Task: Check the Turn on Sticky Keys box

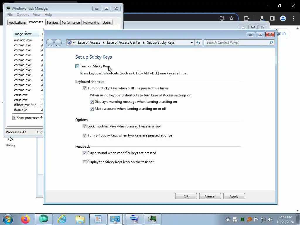Action: point(77,67)
